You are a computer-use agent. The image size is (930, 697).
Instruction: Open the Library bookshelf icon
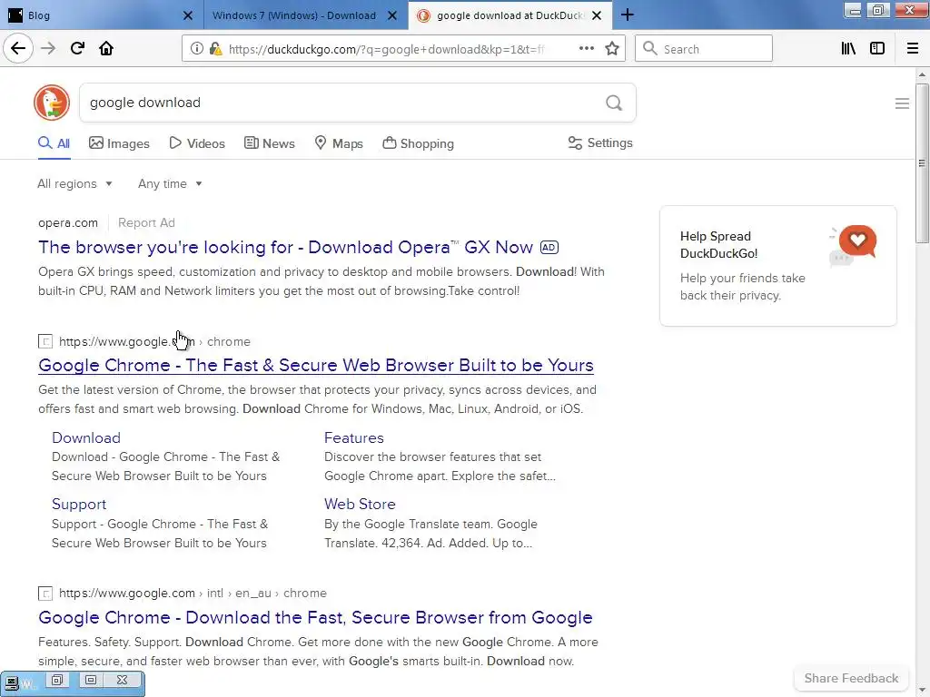tap(848, 49)
